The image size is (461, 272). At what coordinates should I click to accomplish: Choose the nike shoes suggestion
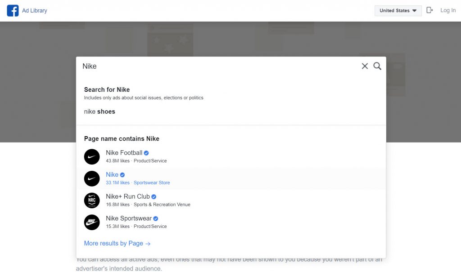click(99, 111)
